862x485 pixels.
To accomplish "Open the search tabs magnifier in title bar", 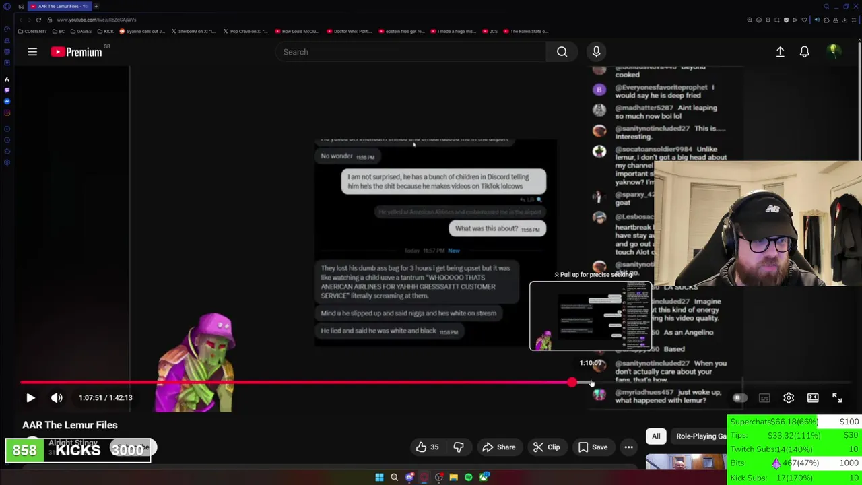I will (826, 6).
